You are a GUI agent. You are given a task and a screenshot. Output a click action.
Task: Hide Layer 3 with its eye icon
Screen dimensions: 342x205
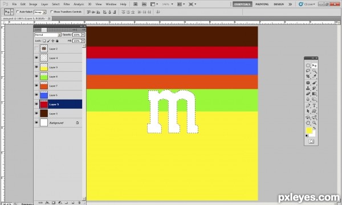[x=36, y=113]
